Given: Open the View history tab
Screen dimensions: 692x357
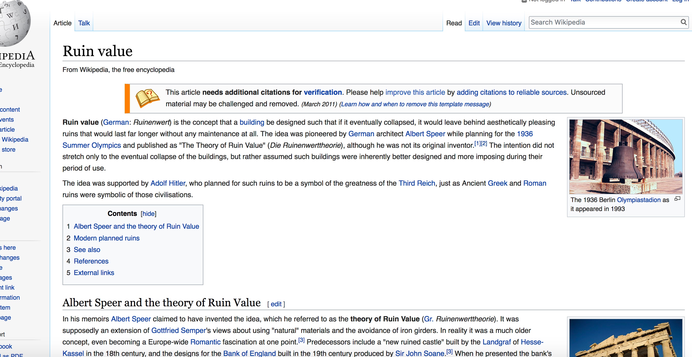Looking at the screenshot, I should [504, 23].
